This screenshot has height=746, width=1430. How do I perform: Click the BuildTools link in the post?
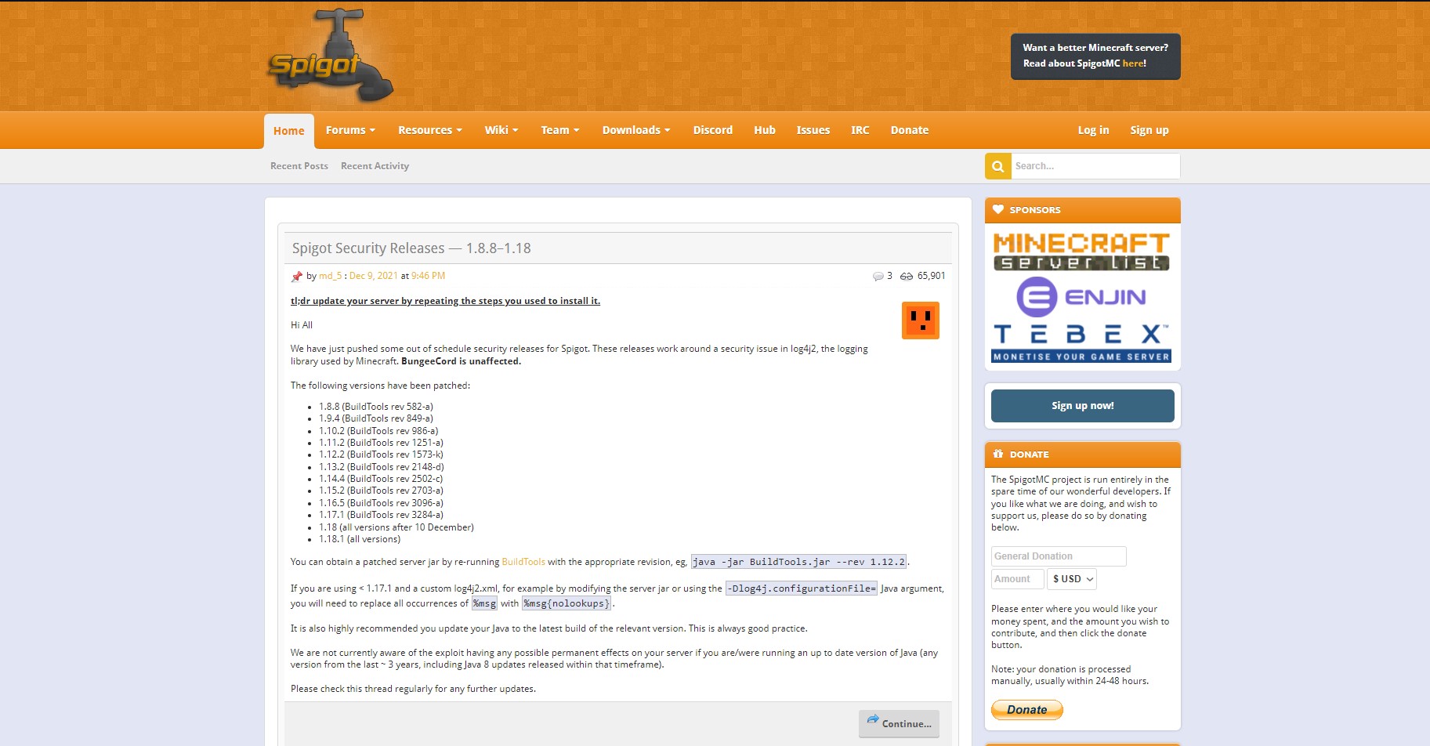tap(523, 562)
